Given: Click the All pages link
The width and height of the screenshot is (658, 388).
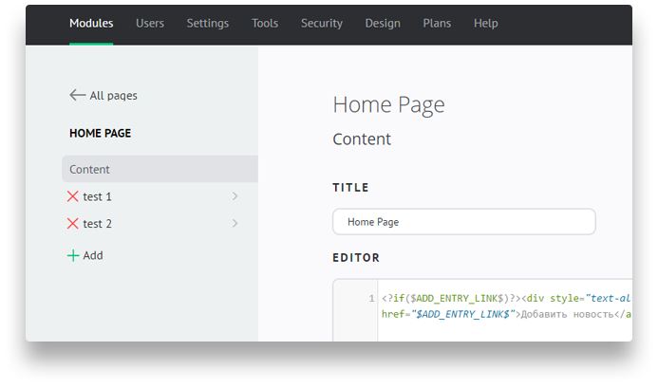Looking at the screenshot, I should click(113, 96).
